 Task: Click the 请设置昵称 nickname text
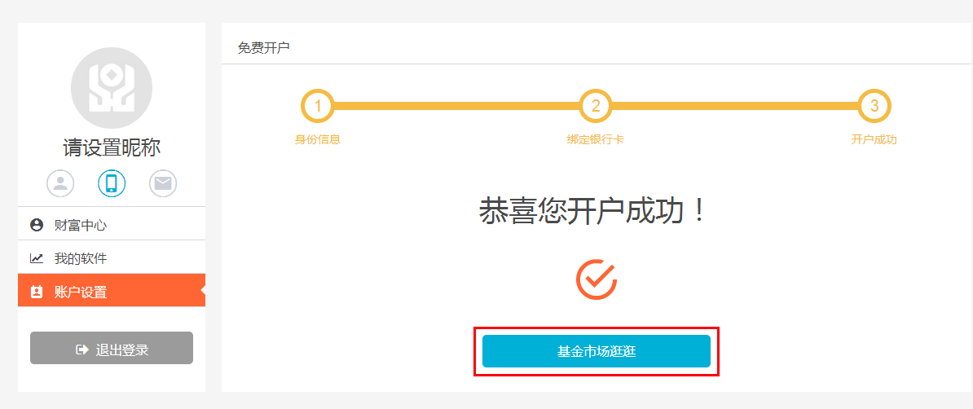point(112,147)
